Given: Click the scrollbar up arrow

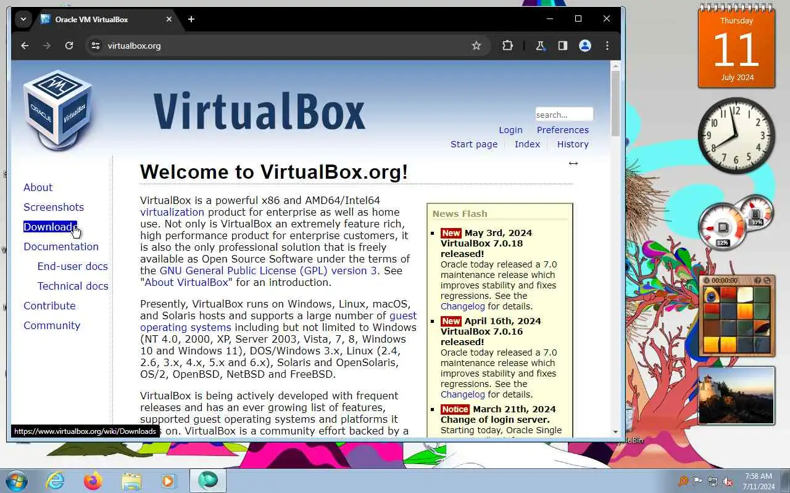Looking at the screenshot, I should click(615, 65).
